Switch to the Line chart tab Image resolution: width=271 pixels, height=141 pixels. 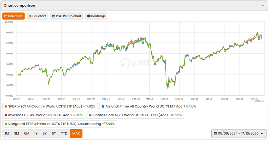point(14,16)
